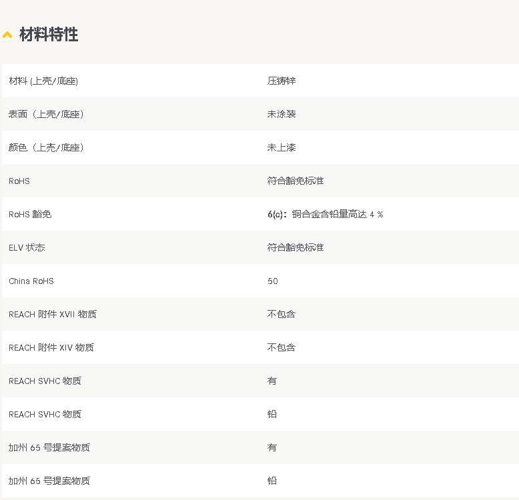Click the China RoHS value 50
The height and width of the screenshot is (500, 519).
273,281
